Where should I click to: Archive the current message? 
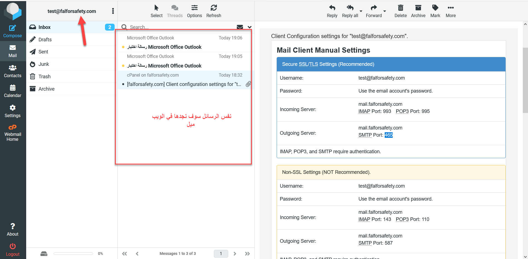pyautogui.click(x=418, y=11)
